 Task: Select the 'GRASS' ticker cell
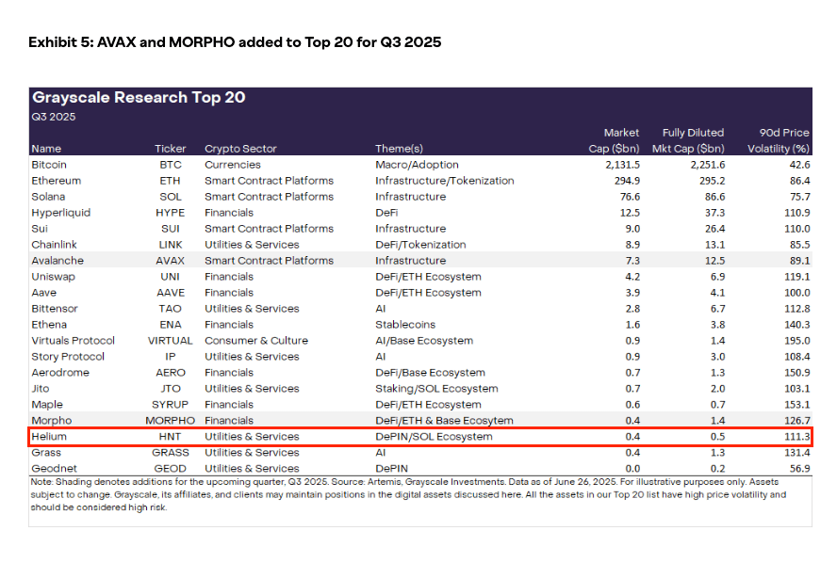(x=171, y=453)
